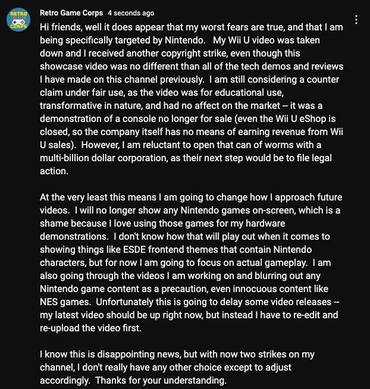Screen dimensions: 370x389
Task: Click the phrase "transformative in nature"
Action: click(x=91, y=106)
